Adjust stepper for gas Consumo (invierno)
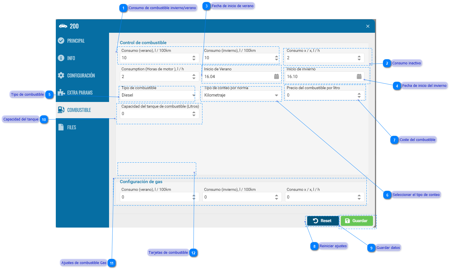Viewport: 451px width, 270px height. pos(276,197)
